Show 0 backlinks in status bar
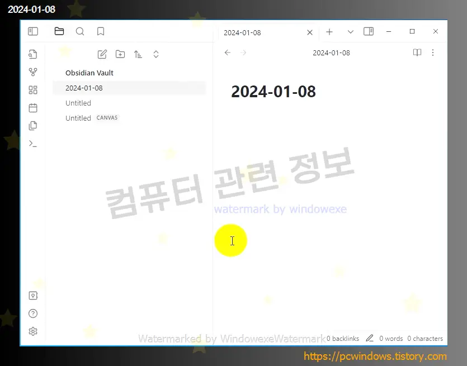The width and height of the screenshot is (467, 366). click(342, 339)
